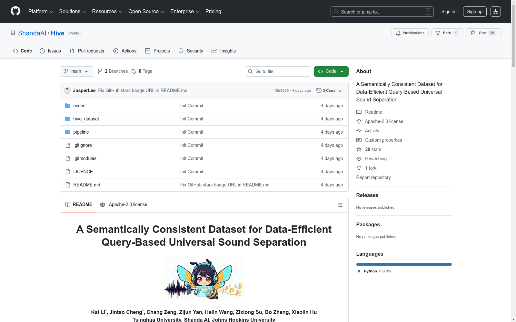Image resolution: width=516 pixels, height=322 pixels.
Task: Click the .gitignore file icon
Action: [x=68, y=145]
